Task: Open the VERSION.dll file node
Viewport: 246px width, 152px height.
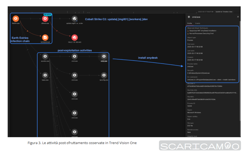Action: [45, 37]
